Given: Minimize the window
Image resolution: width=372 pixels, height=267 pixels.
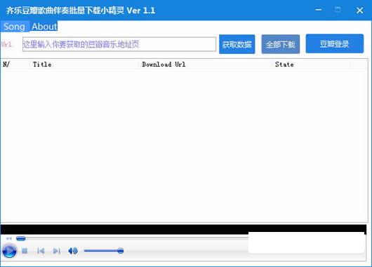Looking at the screenshot, I should 319,10.
